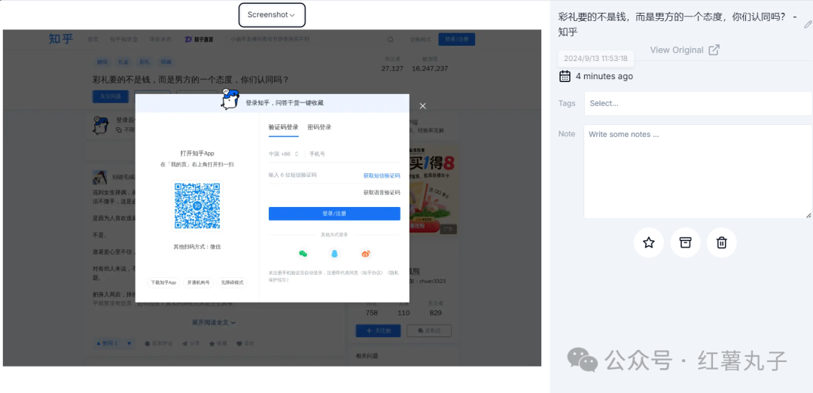The image size is (813, 393).
Task: Click the calendar icon next to 4 minutes ago
Action: click(x=565, y=76)
